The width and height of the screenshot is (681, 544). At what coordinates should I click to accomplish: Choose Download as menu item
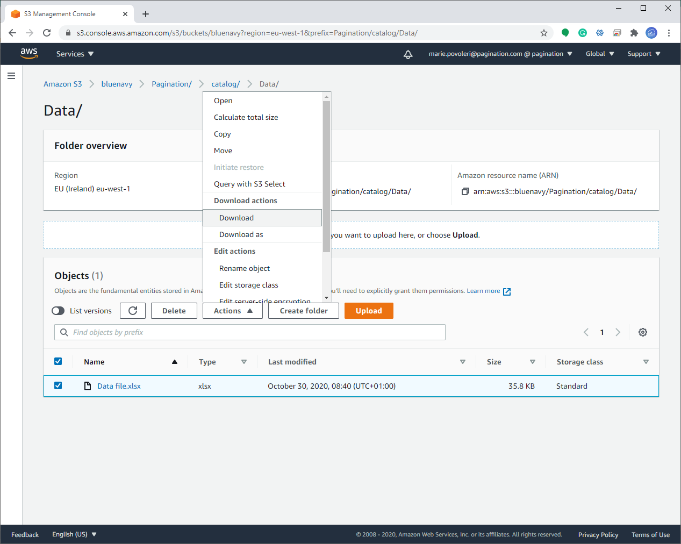(262, 234)
